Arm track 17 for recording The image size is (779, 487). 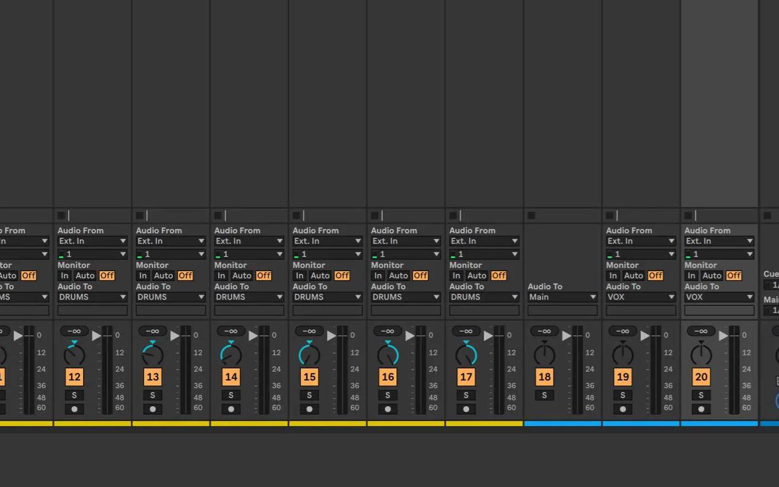tap(466, 409)
